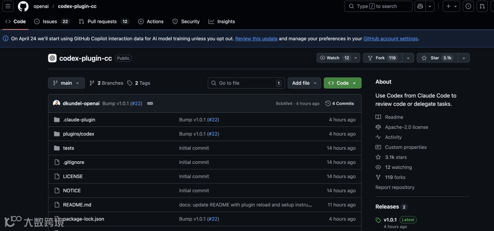Focus the Type / to search field

point(378,6)
